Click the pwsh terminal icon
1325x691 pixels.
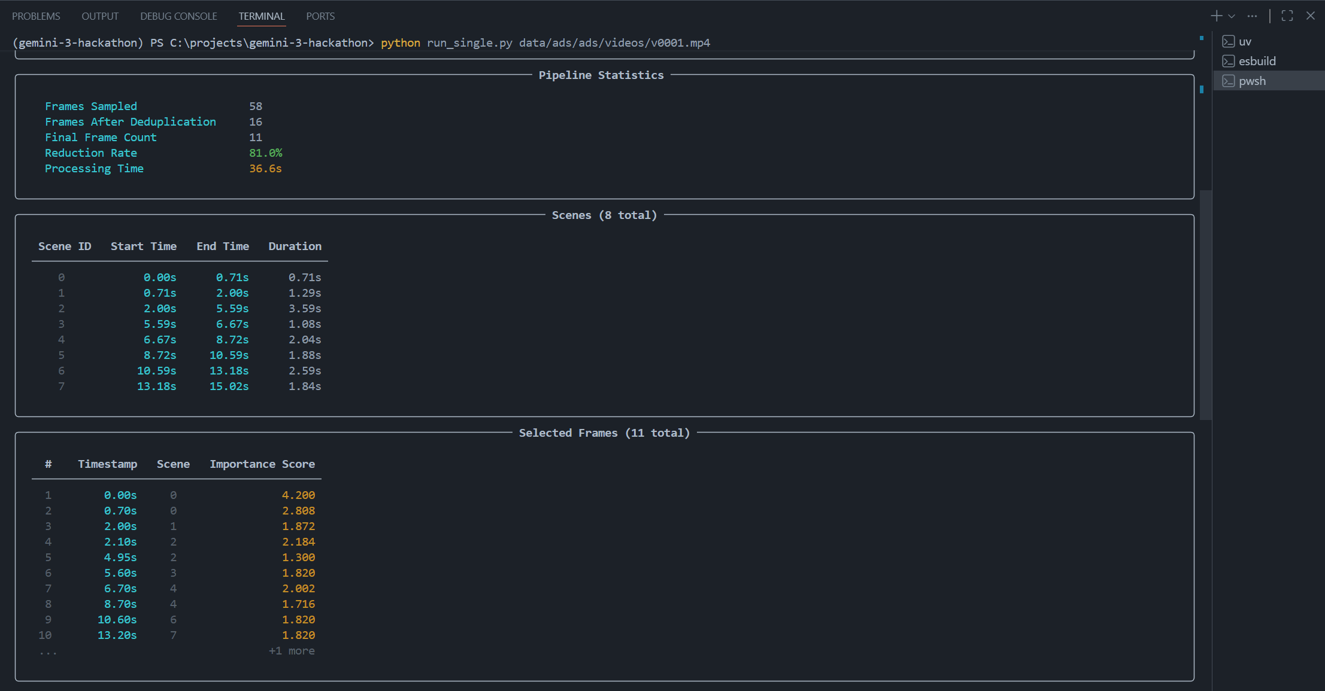(1229, 81)
